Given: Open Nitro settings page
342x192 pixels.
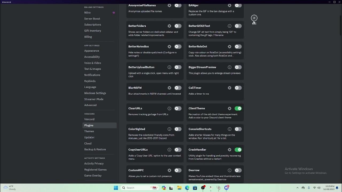Looking at the screenshot, I should [x=99, y=13].
